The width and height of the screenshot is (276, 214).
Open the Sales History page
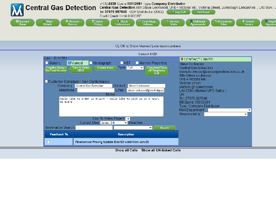tap(98, 23)
